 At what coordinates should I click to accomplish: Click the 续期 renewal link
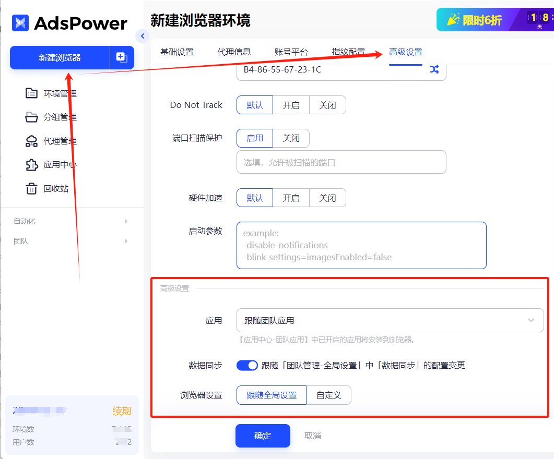[x=122, y=410]
